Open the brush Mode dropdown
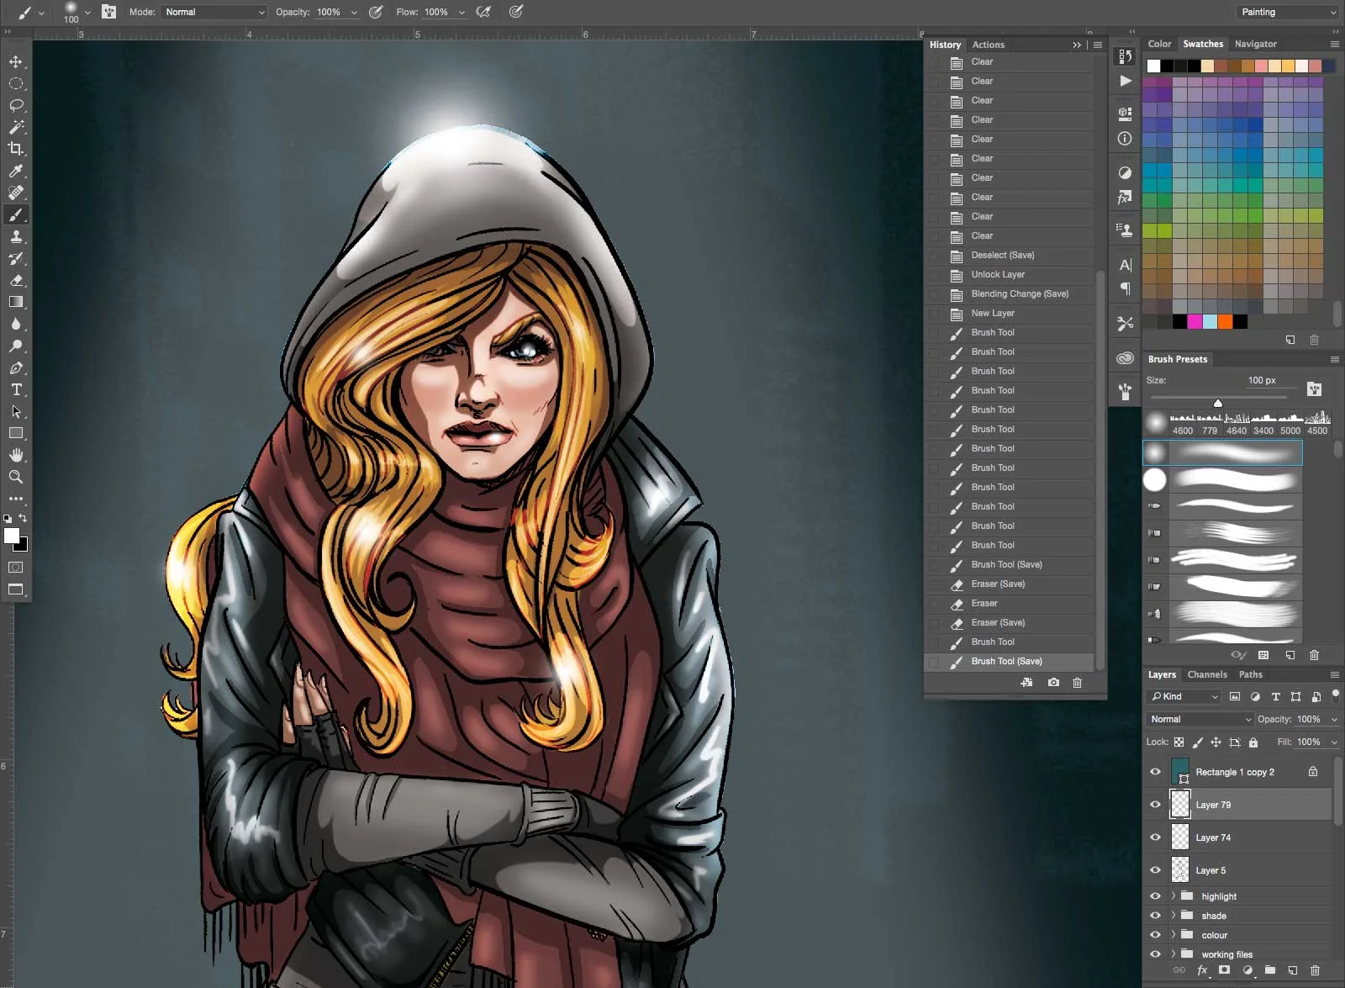The width and height of the screenshot is (1345, 988). pyautogui.click(x=214, y=12)
